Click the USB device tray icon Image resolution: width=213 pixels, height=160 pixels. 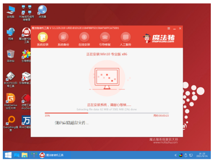click(186, 155)
